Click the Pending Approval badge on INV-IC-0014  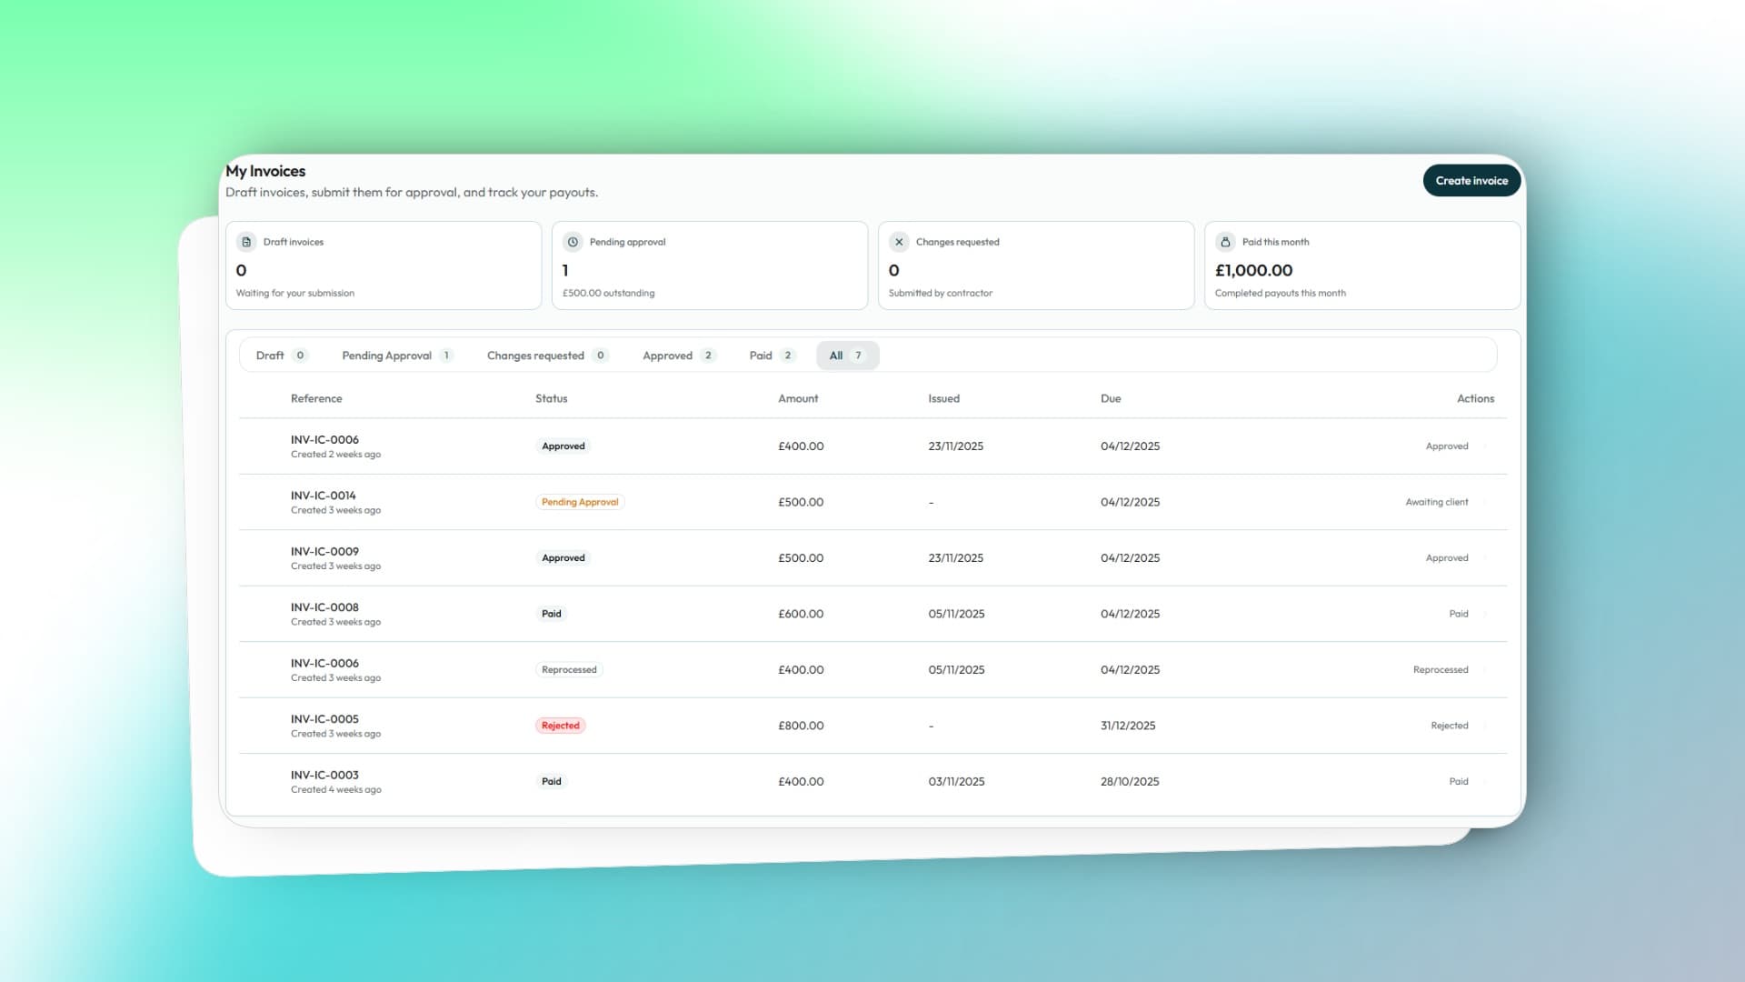click(580, 501)
